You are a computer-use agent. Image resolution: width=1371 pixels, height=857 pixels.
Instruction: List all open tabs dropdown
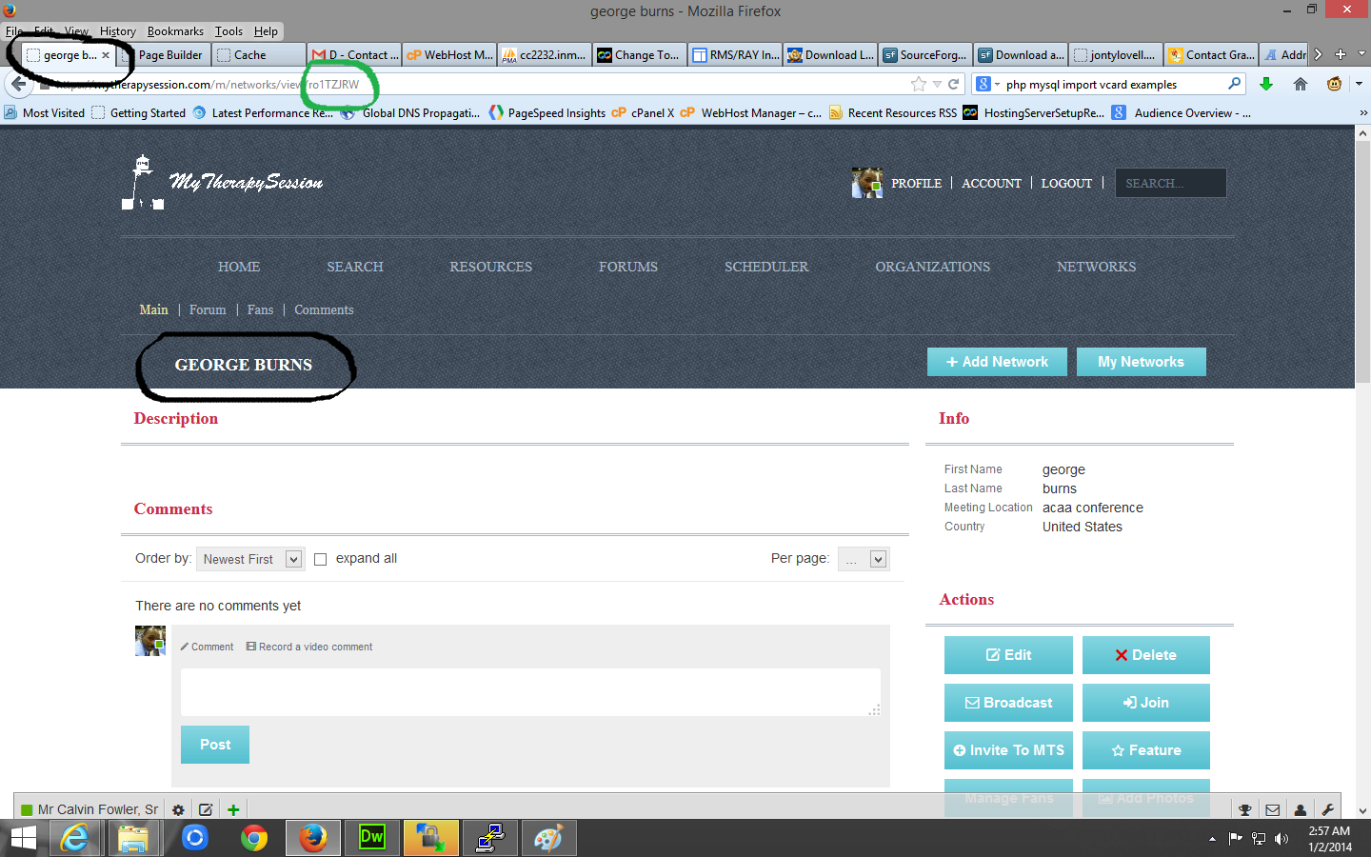(x=1361, y=54)
